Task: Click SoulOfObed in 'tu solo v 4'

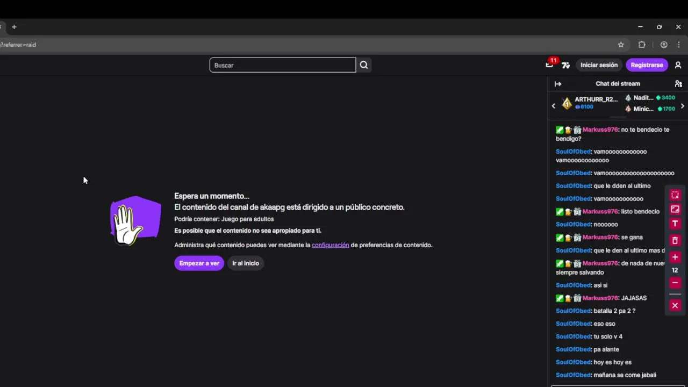Action: (573, 337)
